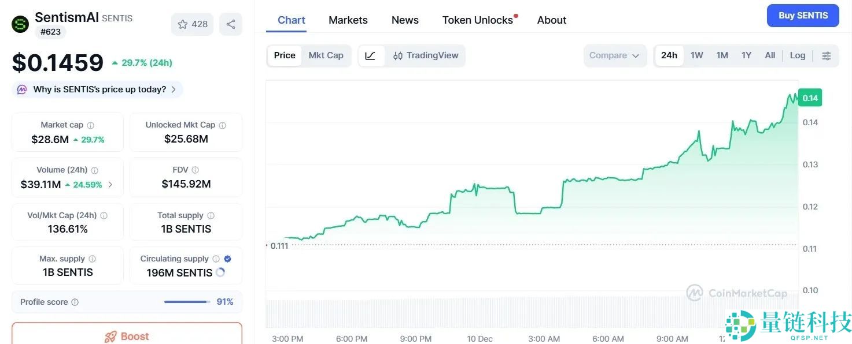Enable Log scale on chart
This screenshot has width=852, height=344.
[797, 55]
